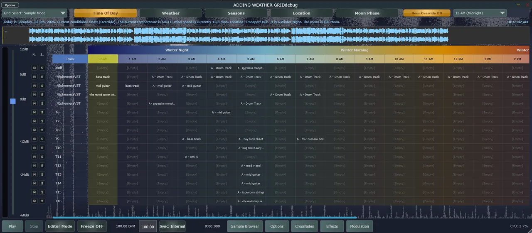Change the Sync: Internal setting

pyautogui.click(x=172, y=226)
